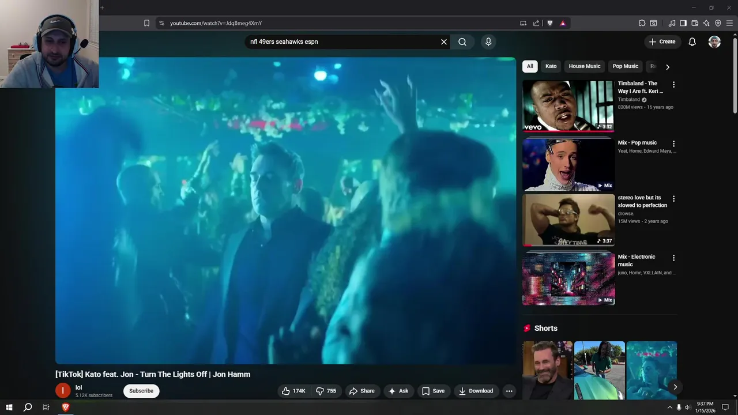The height and width of the screenshot is (415, 738).
Task: Bookmark this page in address bar
Action: 146,23
